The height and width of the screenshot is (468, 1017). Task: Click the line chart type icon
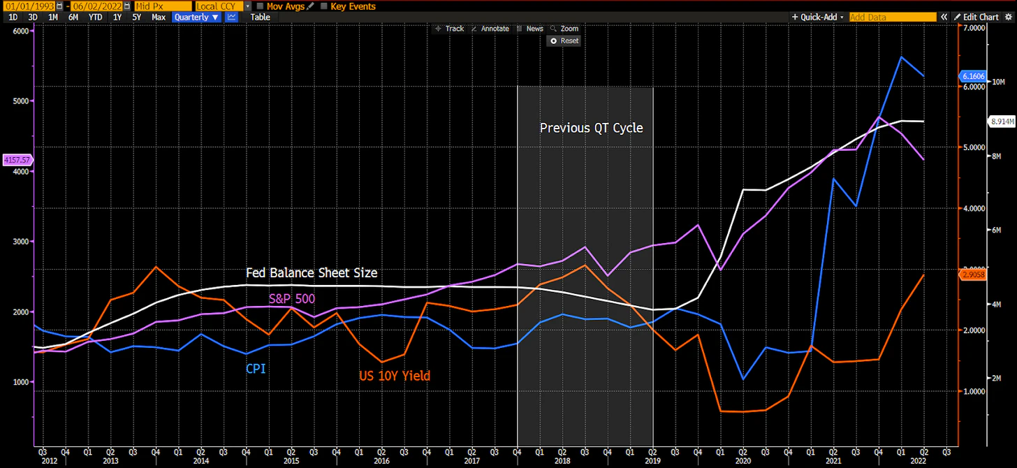(x=232, y=17)
